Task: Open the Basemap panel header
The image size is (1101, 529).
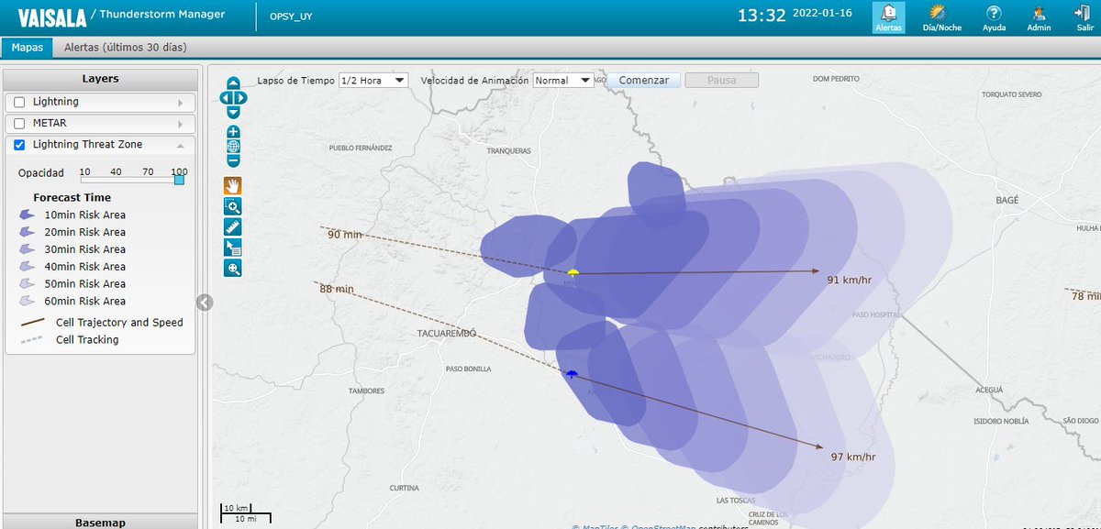Action: (100, 523)
